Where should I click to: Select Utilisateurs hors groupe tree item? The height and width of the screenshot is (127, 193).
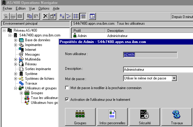click(44, 103)
